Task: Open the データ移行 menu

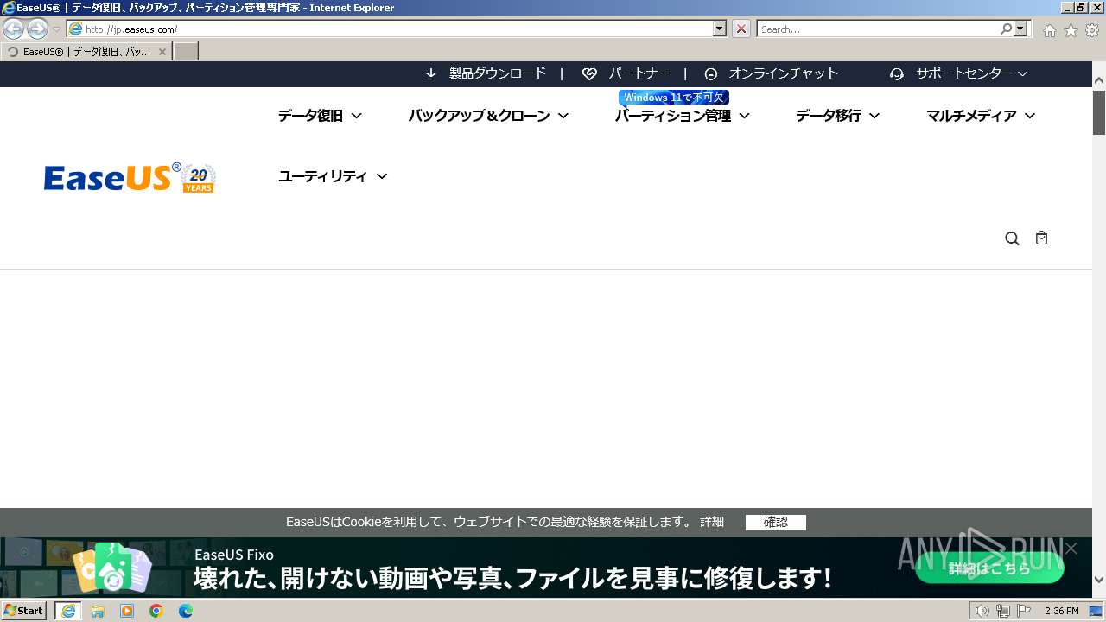Action: click(x=837, y=116)
